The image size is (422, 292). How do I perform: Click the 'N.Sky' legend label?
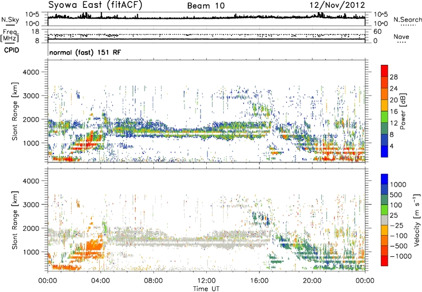(x=10, y=20)
